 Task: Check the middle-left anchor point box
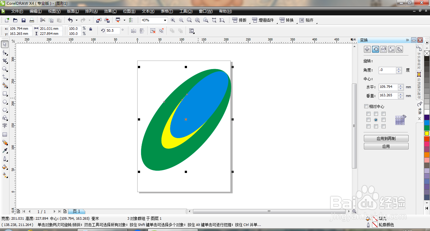(368, 120)
